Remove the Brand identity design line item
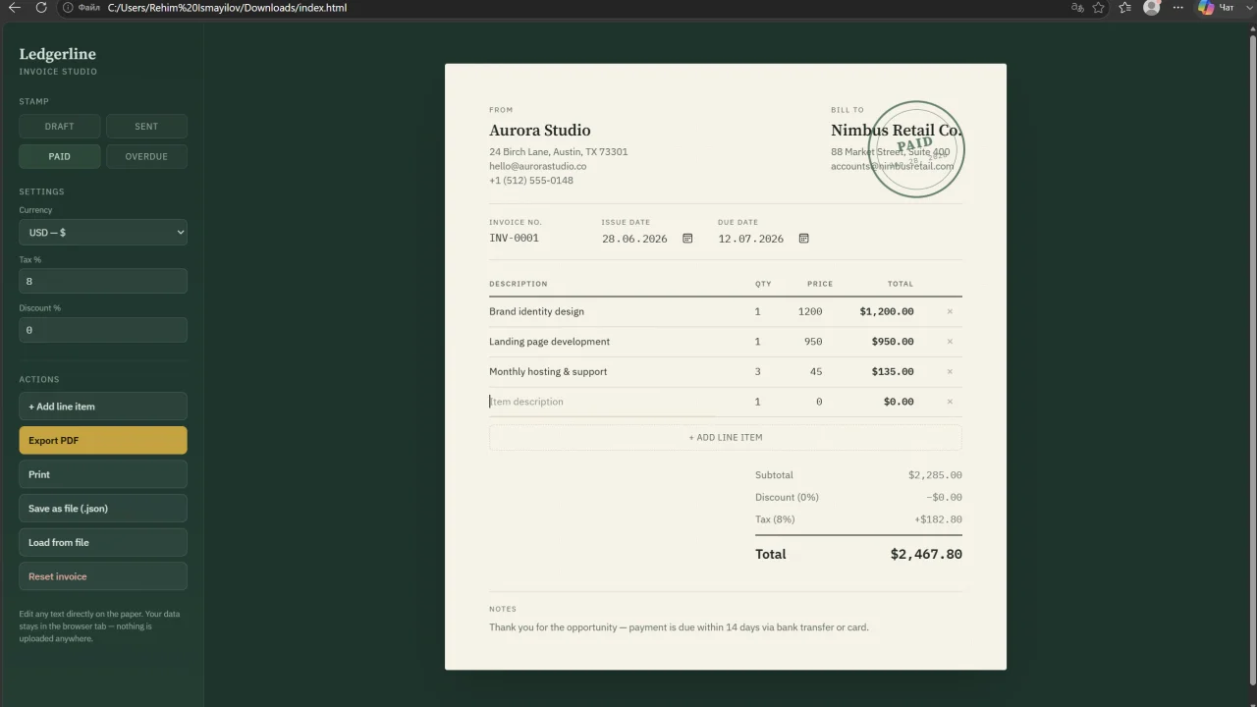1257x707 pixels. [950, 311]
